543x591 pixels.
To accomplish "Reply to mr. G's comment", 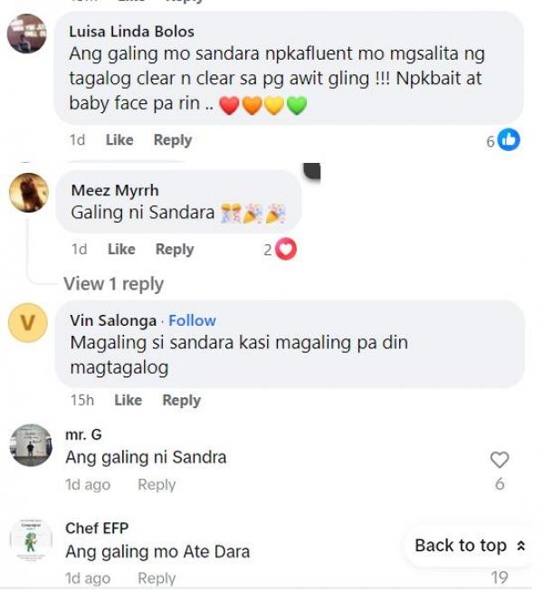I will click(x=157, y=485).
